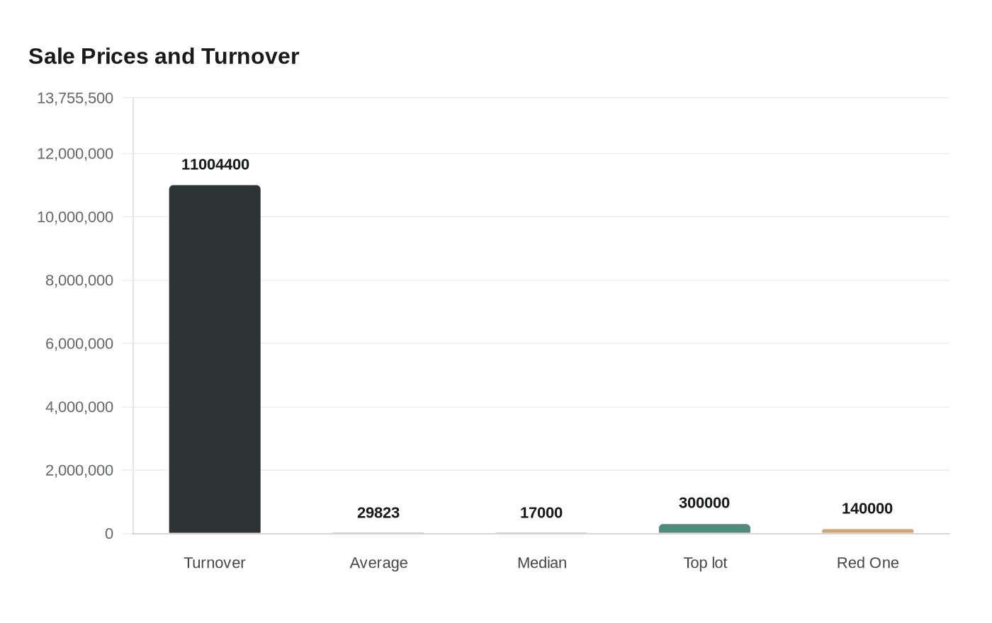Click the y-axis value 8,000,000

[79, 280]
